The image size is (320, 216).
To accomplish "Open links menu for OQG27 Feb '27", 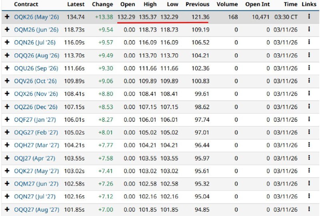I will tap(309, 132).
